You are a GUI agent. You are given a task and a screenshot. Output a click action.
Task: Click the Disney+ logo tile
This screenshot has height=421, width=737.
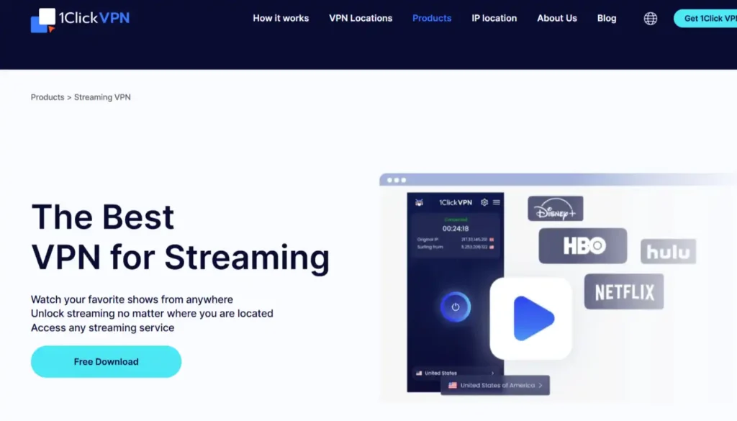pos(555,209)
